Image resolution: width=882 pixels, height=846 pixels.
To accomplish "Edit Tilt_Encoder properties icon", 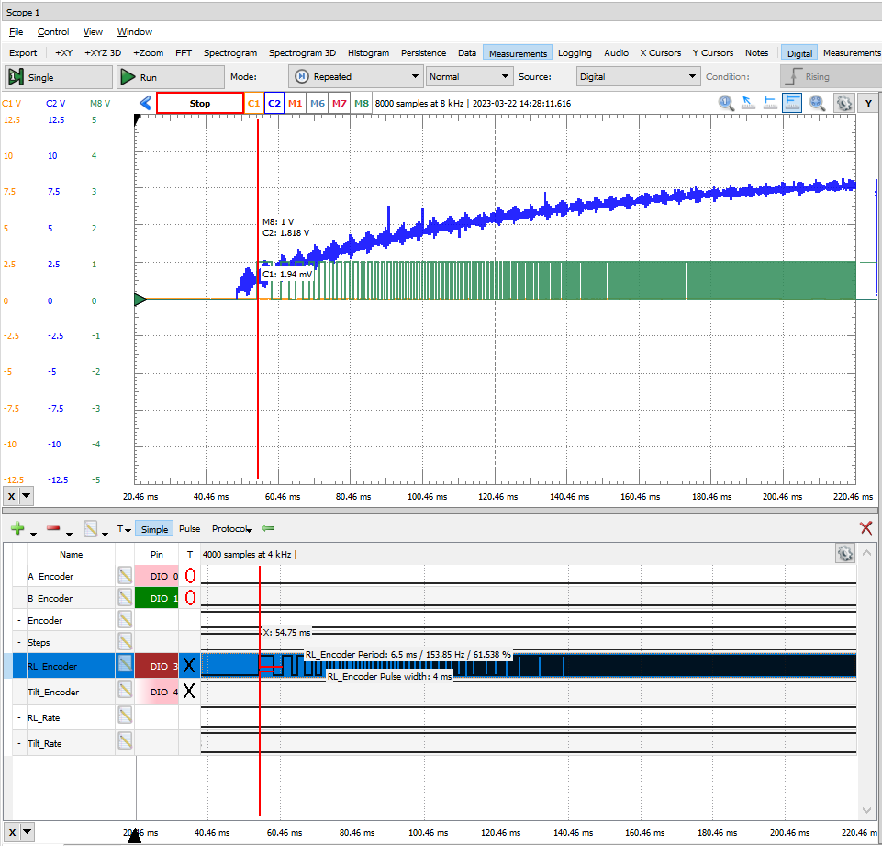I will pos(125,691).
